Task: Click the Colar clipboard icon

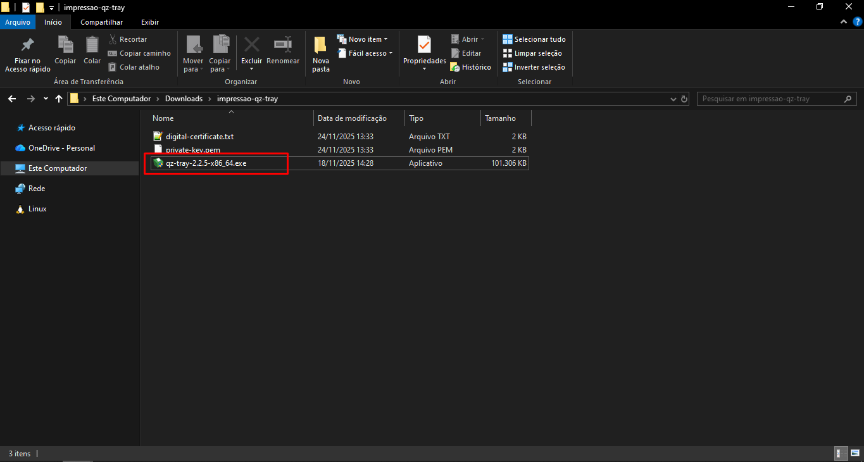Action: [x=92, y=45]
